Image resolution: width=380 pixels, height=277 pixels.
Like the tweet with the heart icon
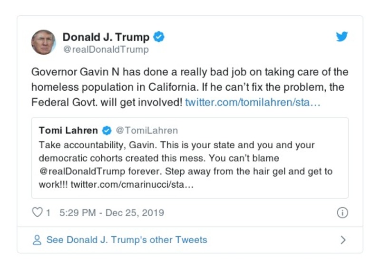point(37,212)
